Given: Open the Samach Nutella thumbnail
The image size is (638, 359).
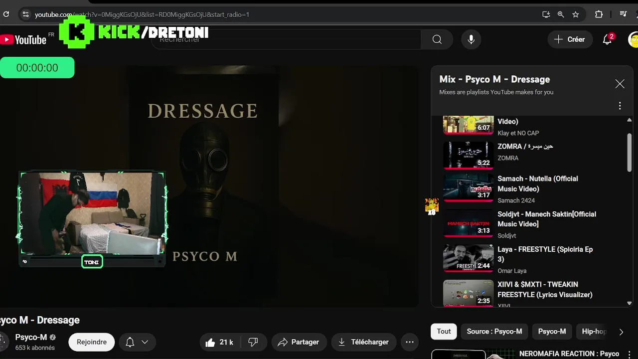Looking at the screenshot, I should tap(469, 188).
